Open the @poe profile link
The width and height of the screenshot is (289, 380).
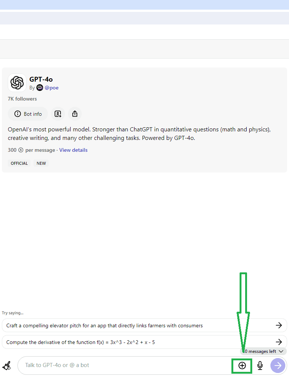(x=52, y=88)
